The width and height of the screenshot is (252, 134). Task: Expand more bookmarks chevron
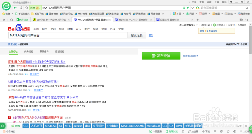point(163,14)
